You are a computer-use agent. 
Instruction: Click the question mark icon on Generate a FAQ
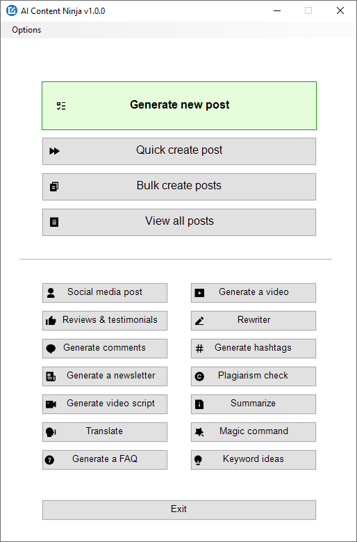(50, 460)
